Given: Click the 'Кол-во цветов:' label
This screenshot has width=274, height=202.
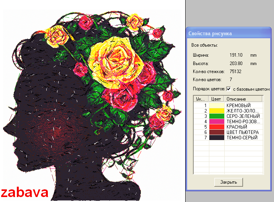Looking at the screenshot, I should pyautogui.click(x=207, y=80).
